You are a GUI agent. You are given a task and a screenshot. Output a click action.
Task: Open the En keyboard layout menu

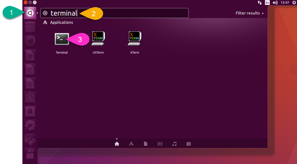pos(267,3)
